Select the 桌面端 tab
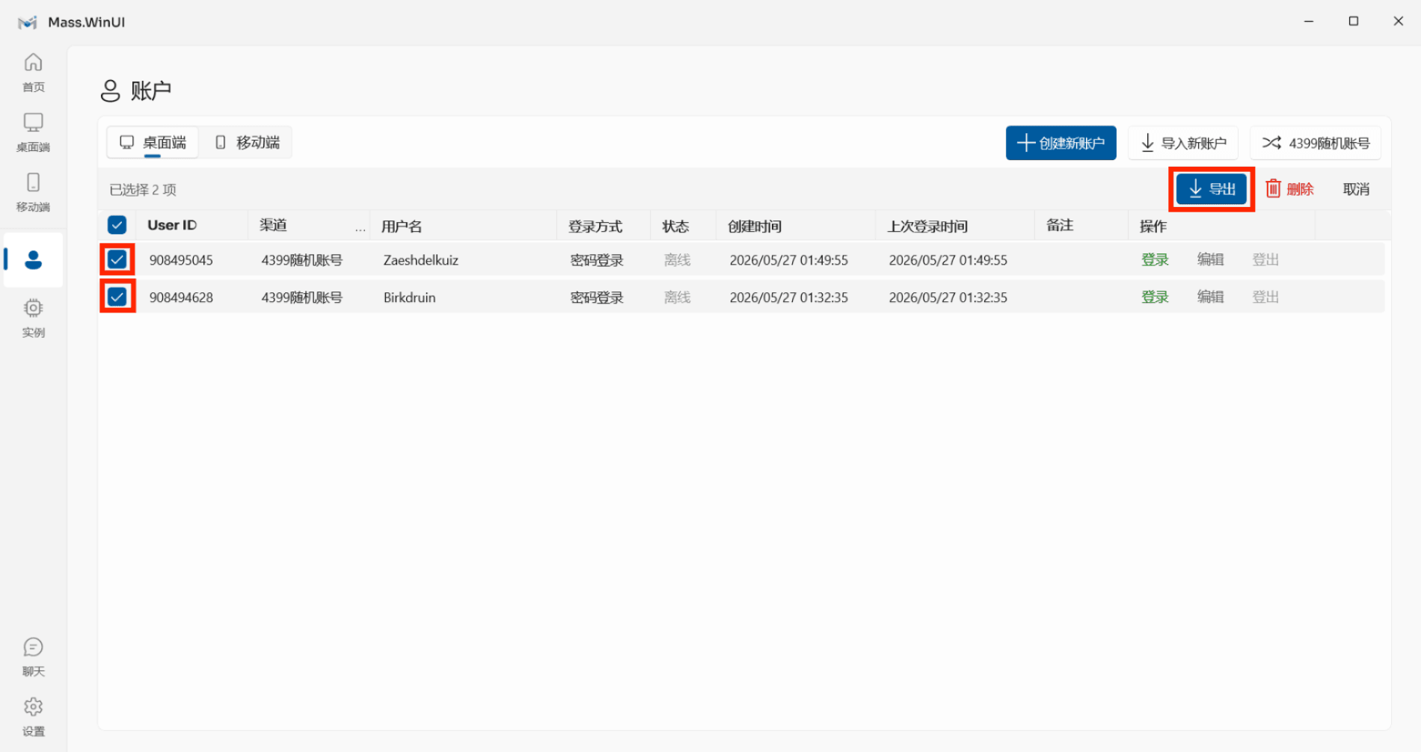This screenshot has width=1421, height=752. (x=153, y=142)
